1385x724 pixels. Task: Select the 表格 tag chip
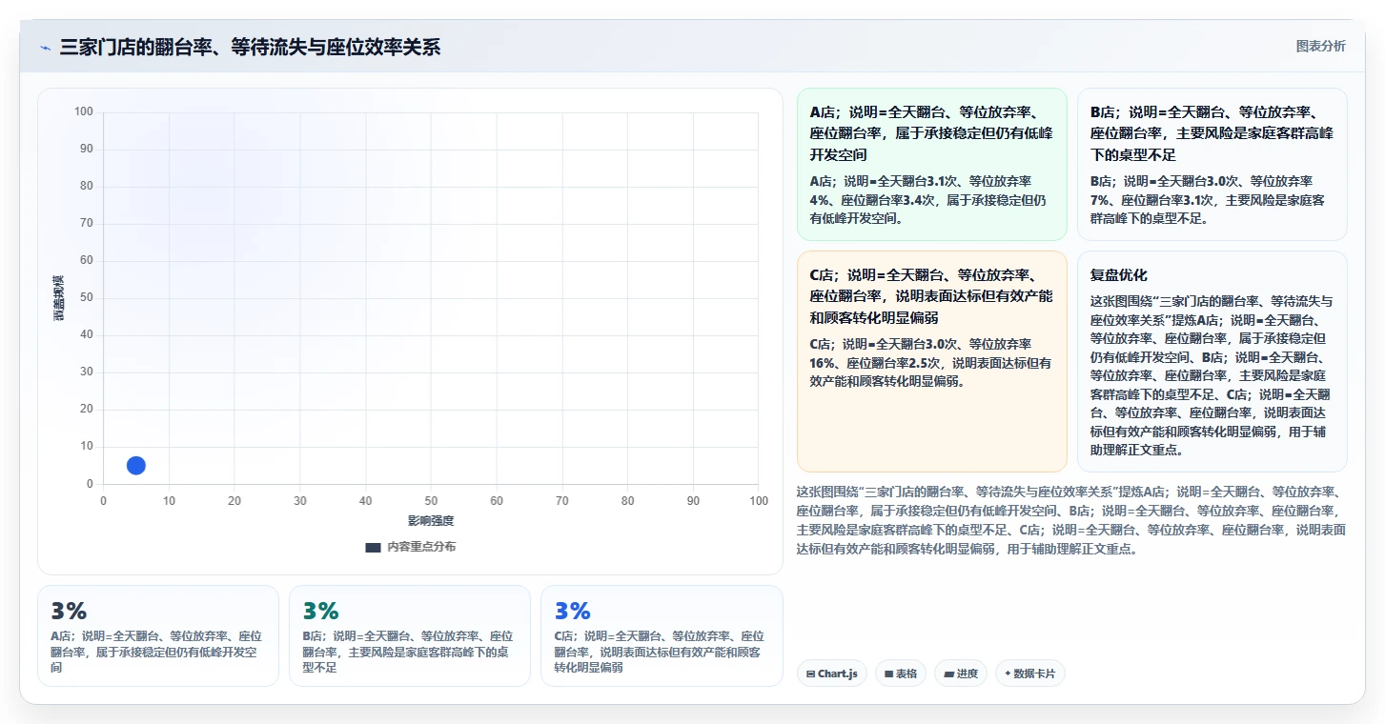click(x=900, y=674)
